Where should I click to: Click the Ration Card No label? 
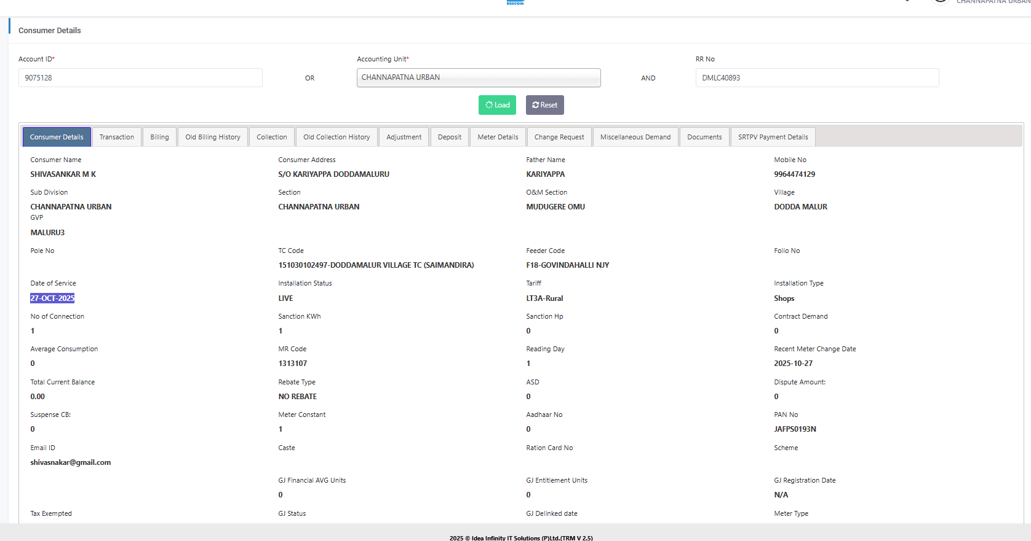click(549, 448)
